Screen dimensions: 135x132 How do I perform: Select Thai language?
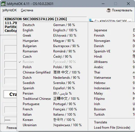112,72
